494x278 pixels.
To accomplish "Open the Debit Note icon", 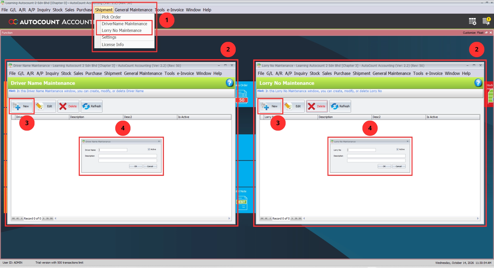I will (x=242, y=203).
